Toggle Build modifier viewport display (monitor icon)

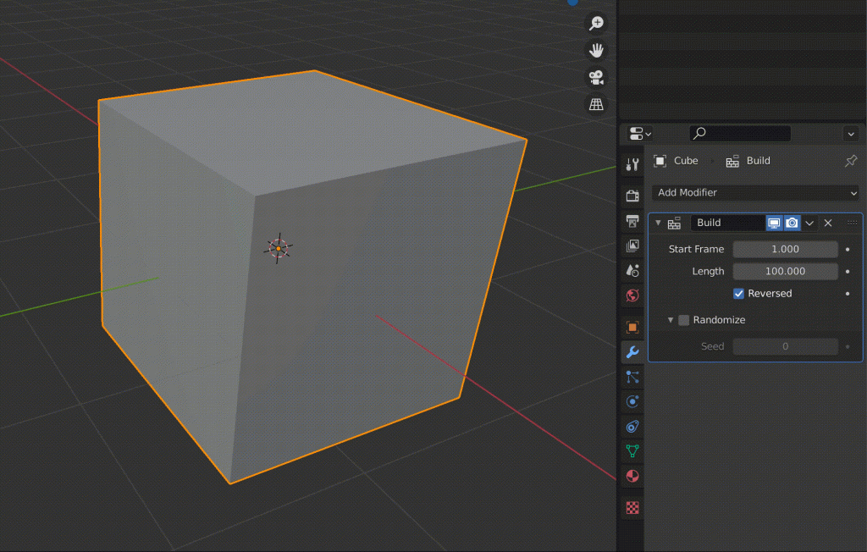pyautogui.click(x=773, y=223)
